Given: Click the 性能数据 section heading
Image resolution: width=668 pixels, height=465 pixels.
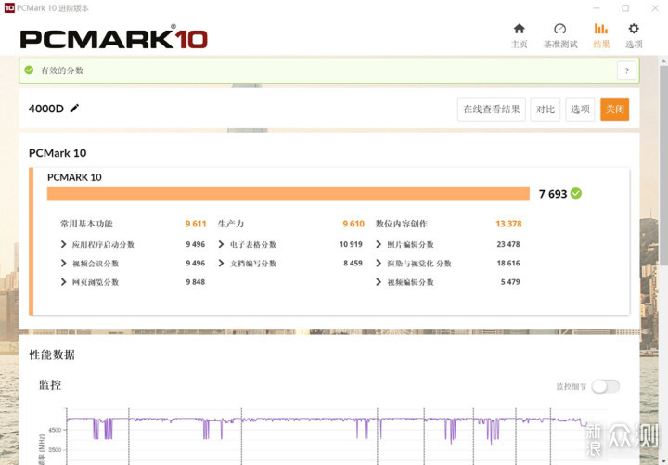Looking at the screenshot, I should tap(52, 355).
